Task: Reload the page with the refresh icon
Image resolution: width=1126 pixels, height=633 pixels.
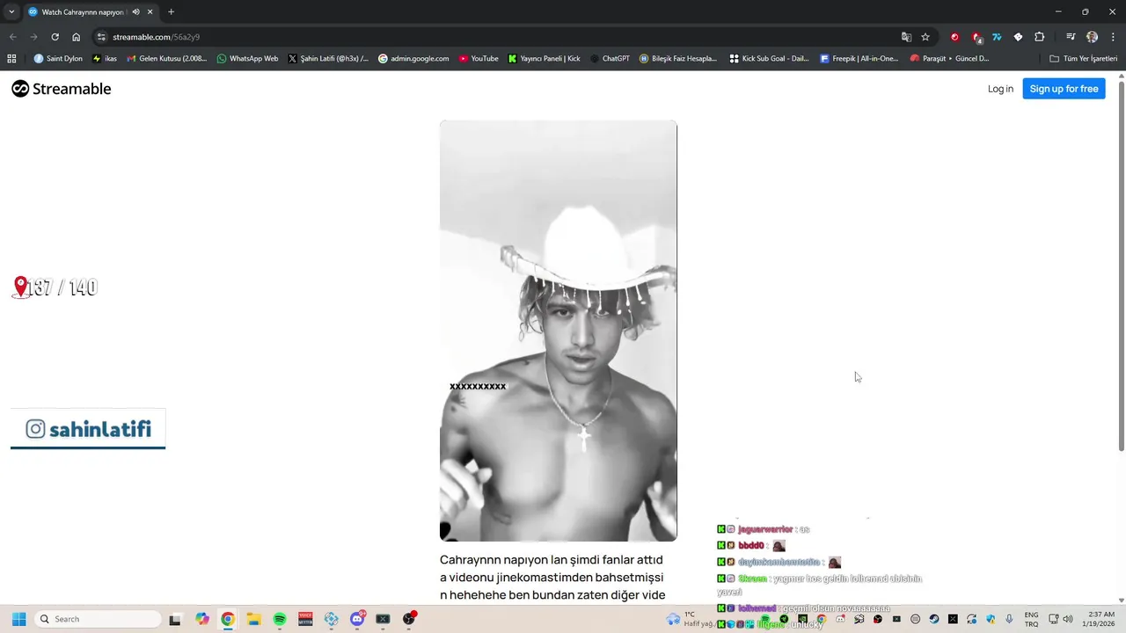Action: click(x=55, y=37)
